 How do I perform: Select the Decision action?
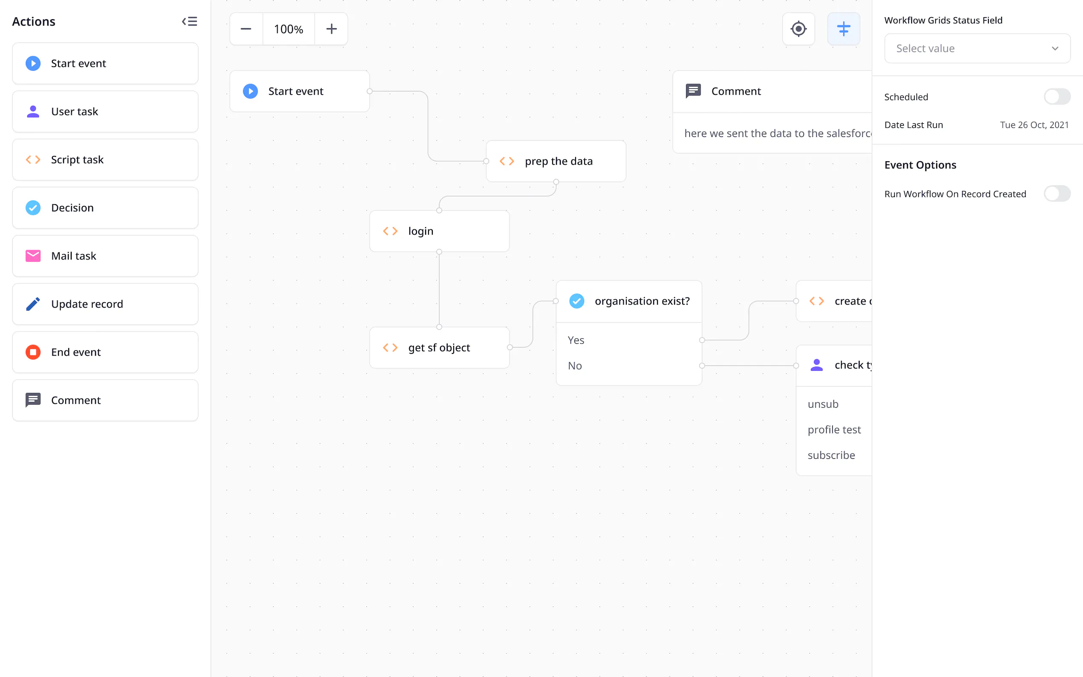(105, 207)
